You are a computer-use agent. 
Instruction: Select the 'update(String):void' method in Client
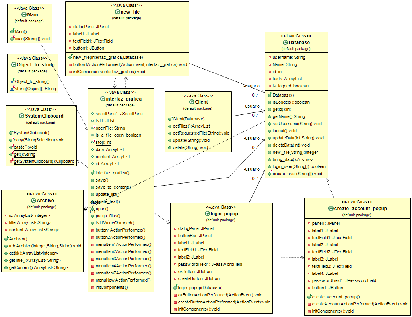tap(191, 140)
